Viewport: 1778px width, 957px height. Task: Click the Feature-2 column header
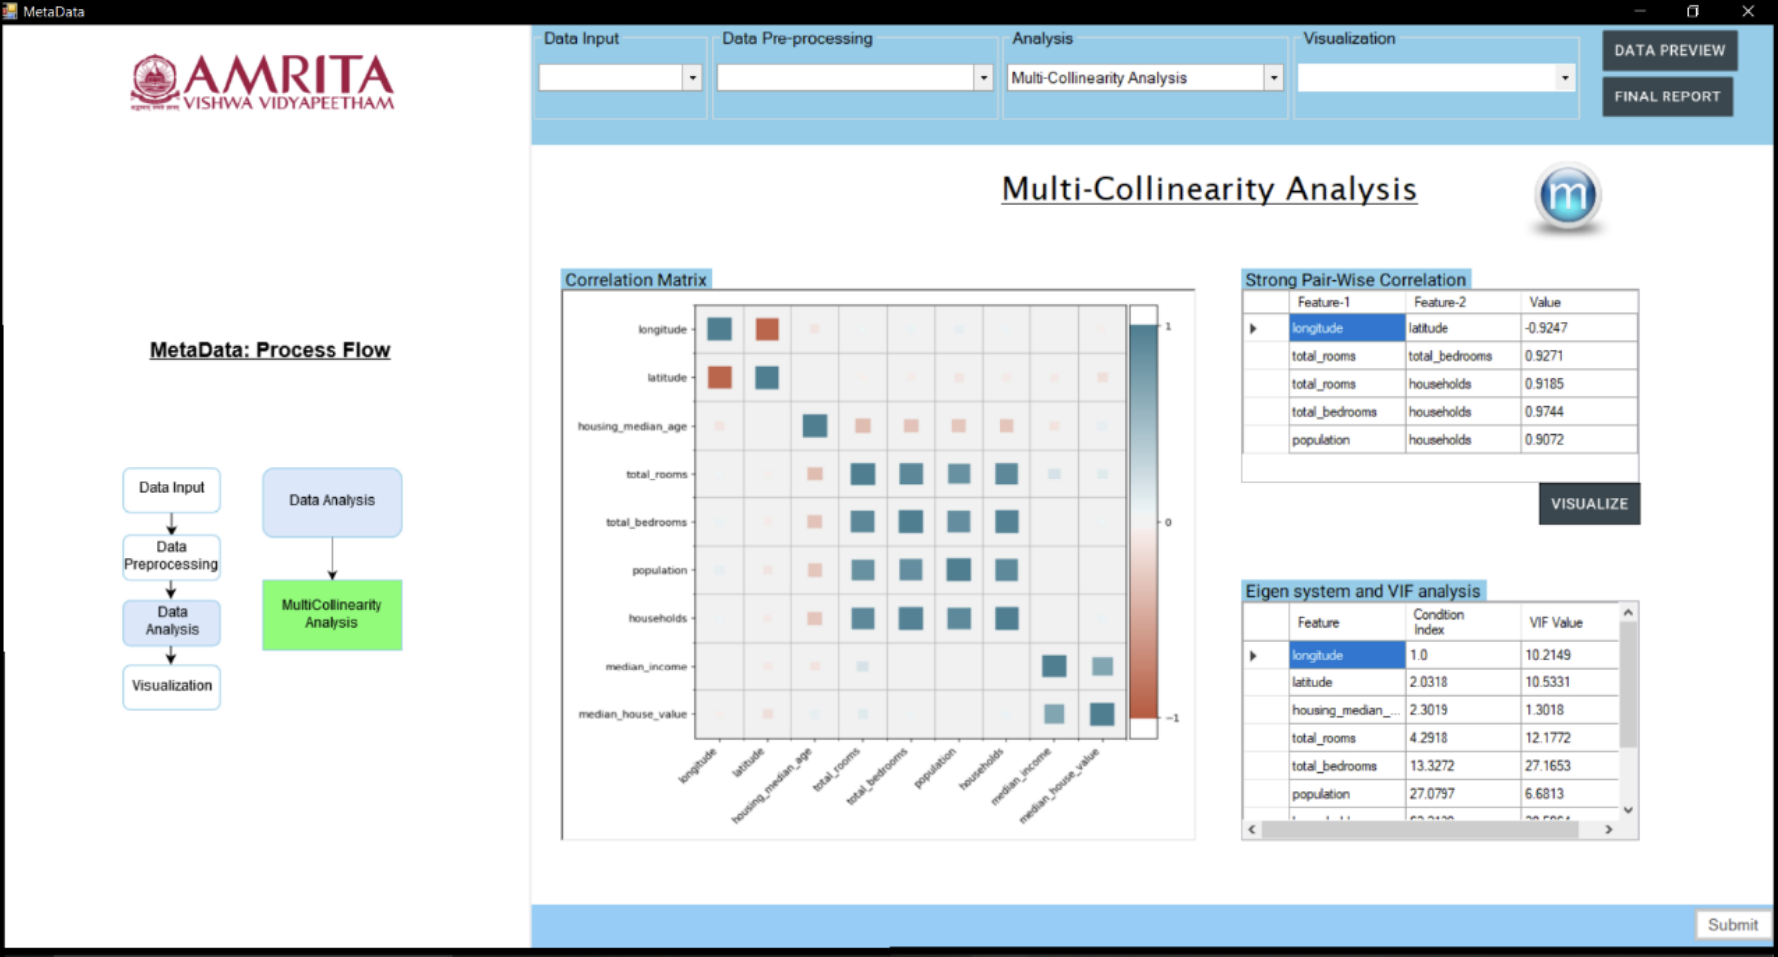click(x=1462, y=302)
